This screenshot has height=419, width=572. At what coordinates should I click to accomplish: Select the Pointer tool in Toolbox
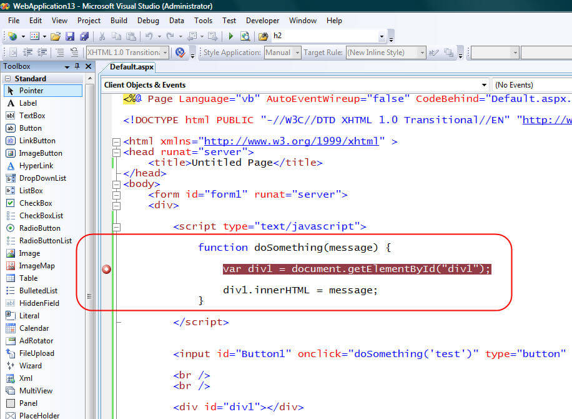pyautogui.click(x=43, y=91)
